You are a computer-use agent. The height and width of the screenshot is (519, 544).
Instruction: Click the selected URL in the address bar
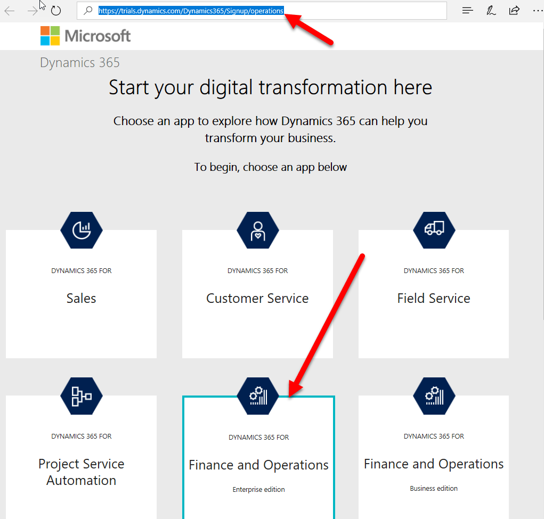pyautogui.click(x=192, y=11)
